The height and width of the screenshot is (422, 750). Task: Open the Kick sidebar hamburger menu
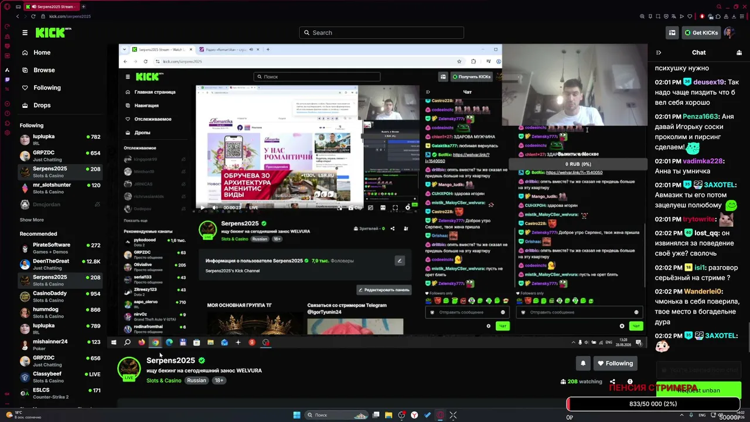[x=25, y=33]
